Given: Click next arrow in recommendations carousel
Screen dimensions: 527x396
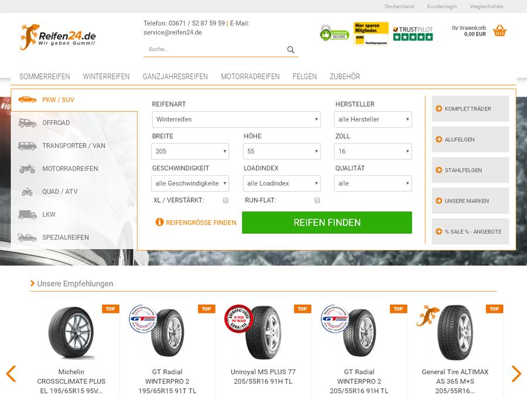Looking at the screenshot, I should pos(516,374).
